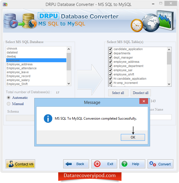179x183 pixels.
Task: Click the Back arrow icon
Action: 69,164
